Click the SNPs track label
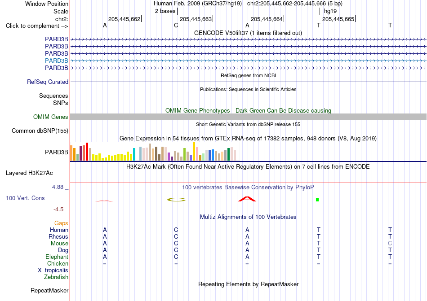The width and height of the screenshot is (427, 301). click(61, 103)
